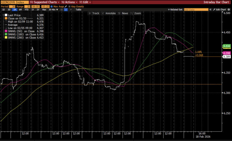Click the Zoom magnifier tool
Image resolution: width=232 pixels, height=141 pixels.
click(136, 13)
